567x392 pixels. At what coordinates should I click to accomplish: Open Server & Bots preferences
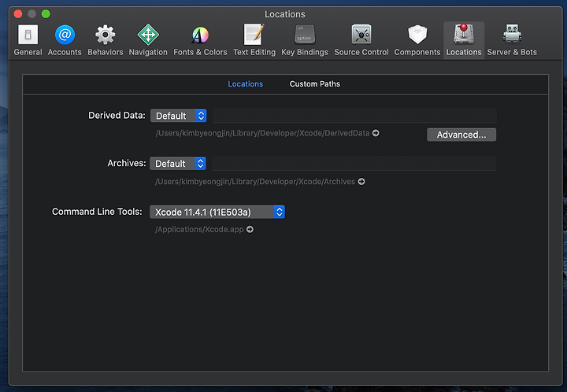(512, 40)
